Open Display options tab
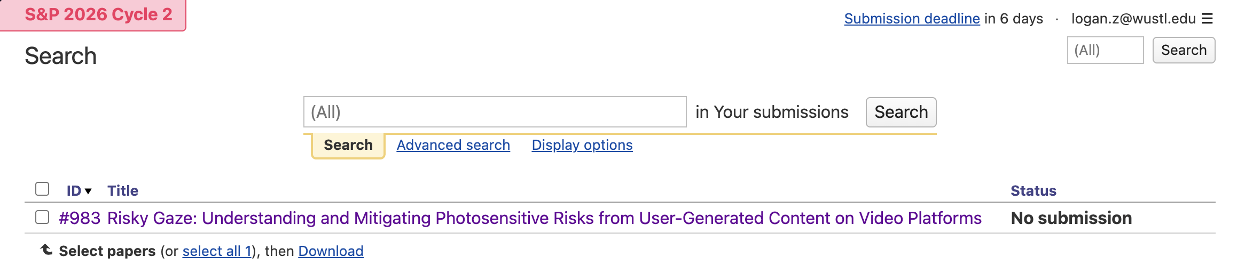The height and width of the screenshot is (272, 1237). pyautogui.click(x=582, y=145)
